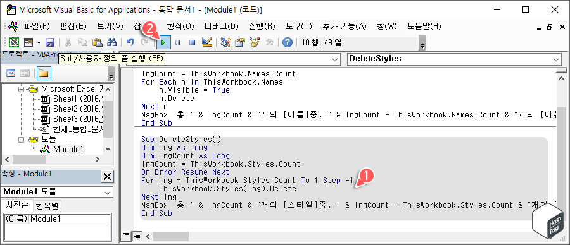Select Sheet1 in the project tree
570x245 pixels.
pos(72,99)
